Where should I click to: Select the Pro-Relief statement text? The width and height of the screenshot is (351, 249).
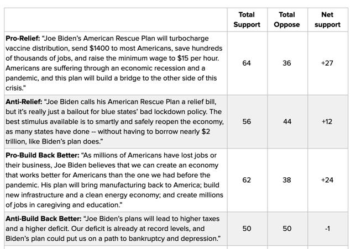pos(114,63)
